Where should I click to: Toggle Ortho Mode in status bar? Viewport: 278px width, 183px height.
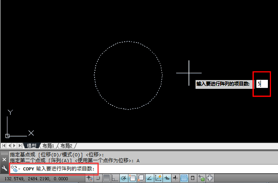(115, 178)
